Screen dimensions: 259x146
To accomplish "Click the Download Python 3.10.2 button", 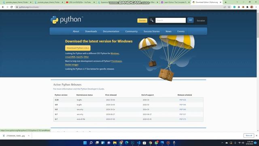I will (78, 48).
